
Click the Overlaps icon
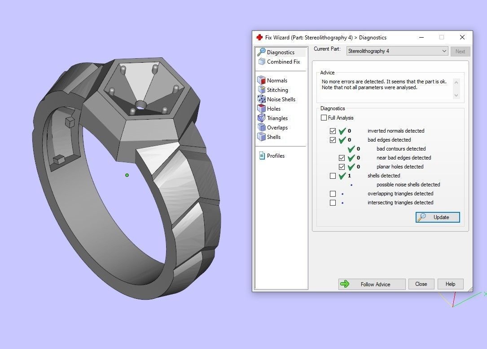coord(262,127)
